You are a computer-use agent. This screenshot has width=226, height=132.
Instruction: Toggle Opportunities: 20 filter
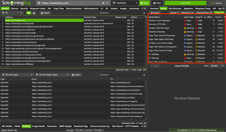pyautogui.click(x=205, y=13)
